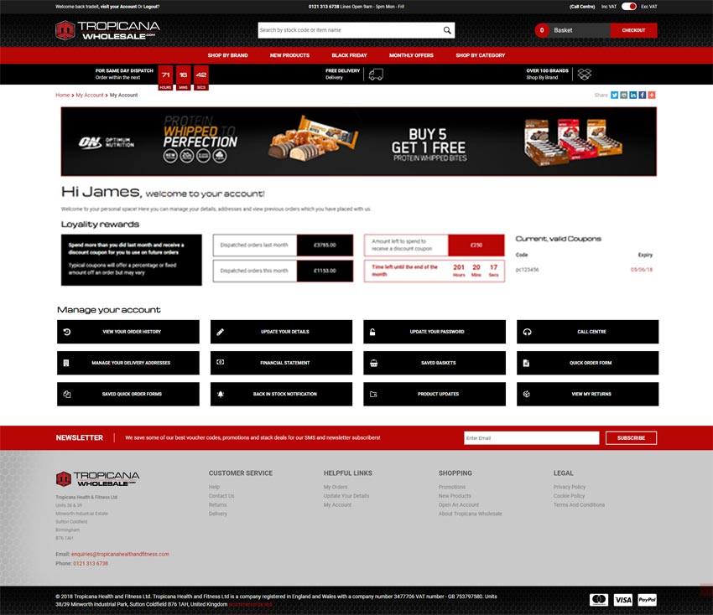Click the Basket label in header

click(563, 30)
